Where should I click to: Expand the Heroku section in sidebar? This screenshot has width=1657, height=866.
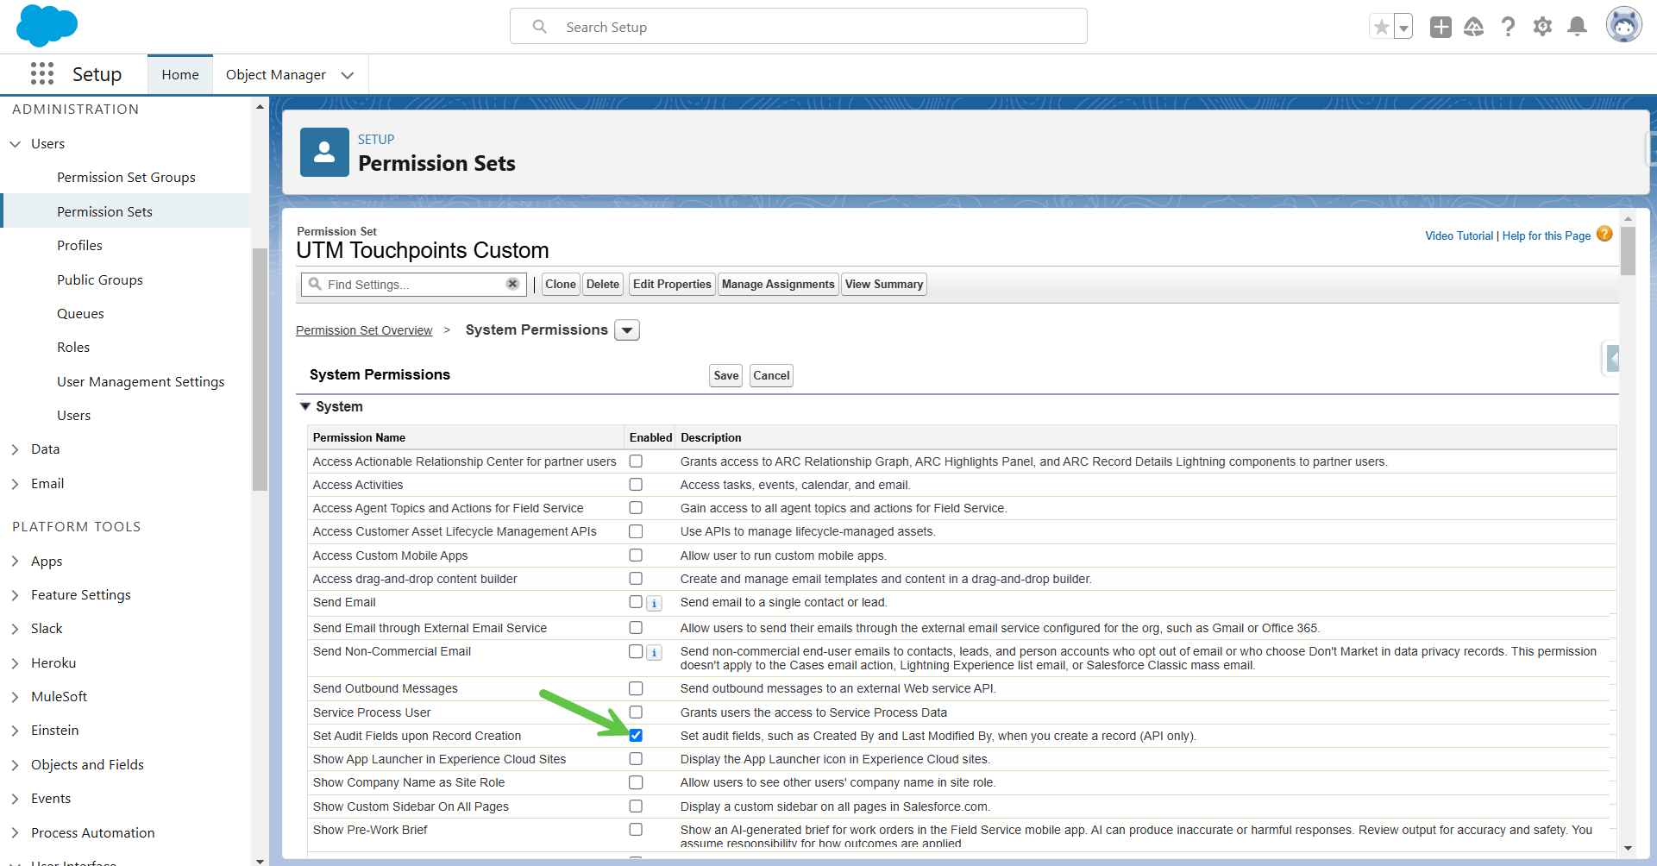tap(15, 663)
